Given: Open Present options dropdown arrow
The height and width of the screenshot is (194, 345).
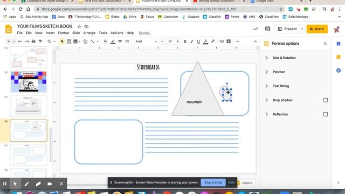Looking at the screenshot, I should (x=302, y=29).
